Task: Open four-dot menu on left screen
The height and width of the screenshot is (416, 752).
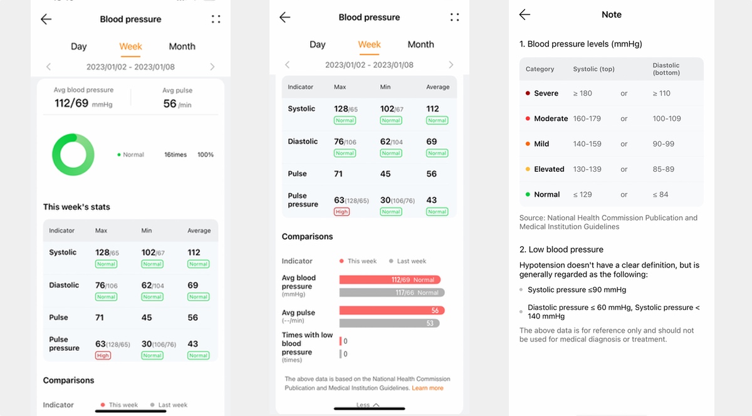Action: [x=216, y=19]
